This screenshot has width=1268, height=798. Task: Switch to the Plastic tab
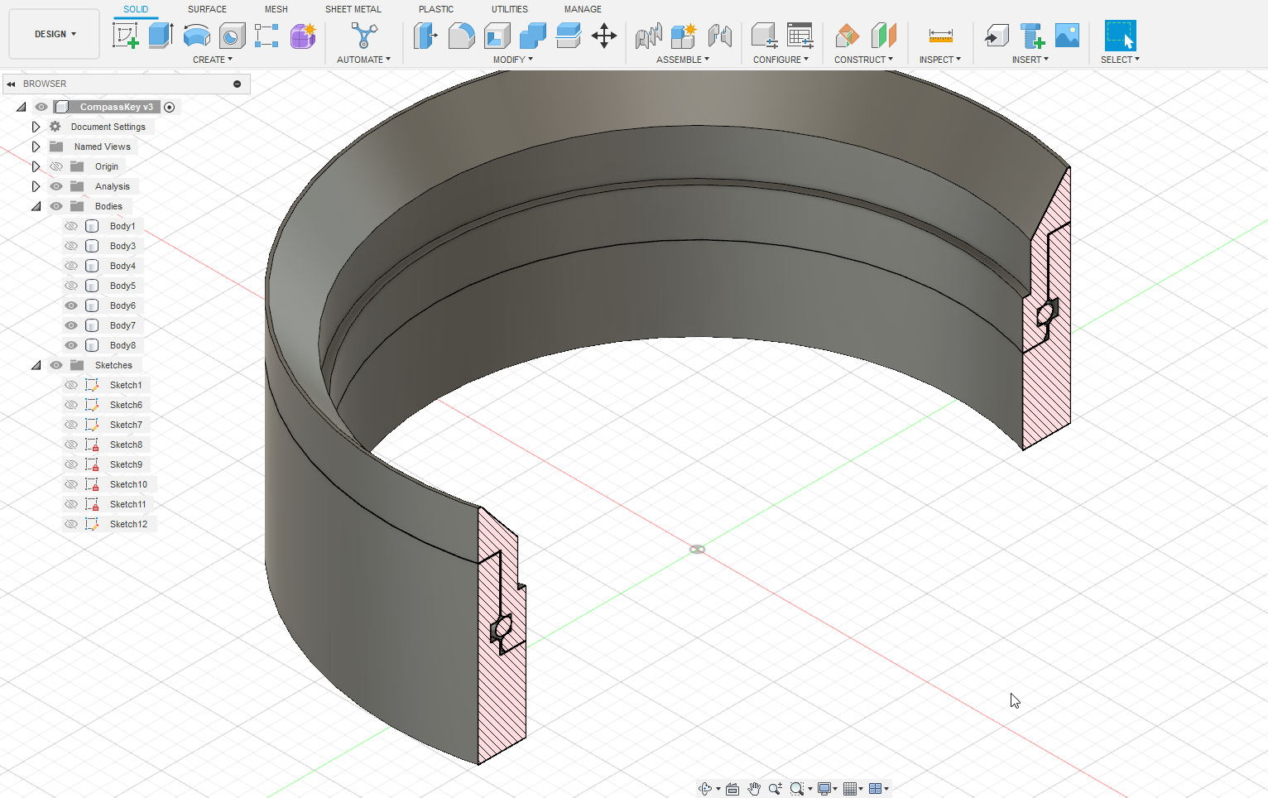pos(436,9)
